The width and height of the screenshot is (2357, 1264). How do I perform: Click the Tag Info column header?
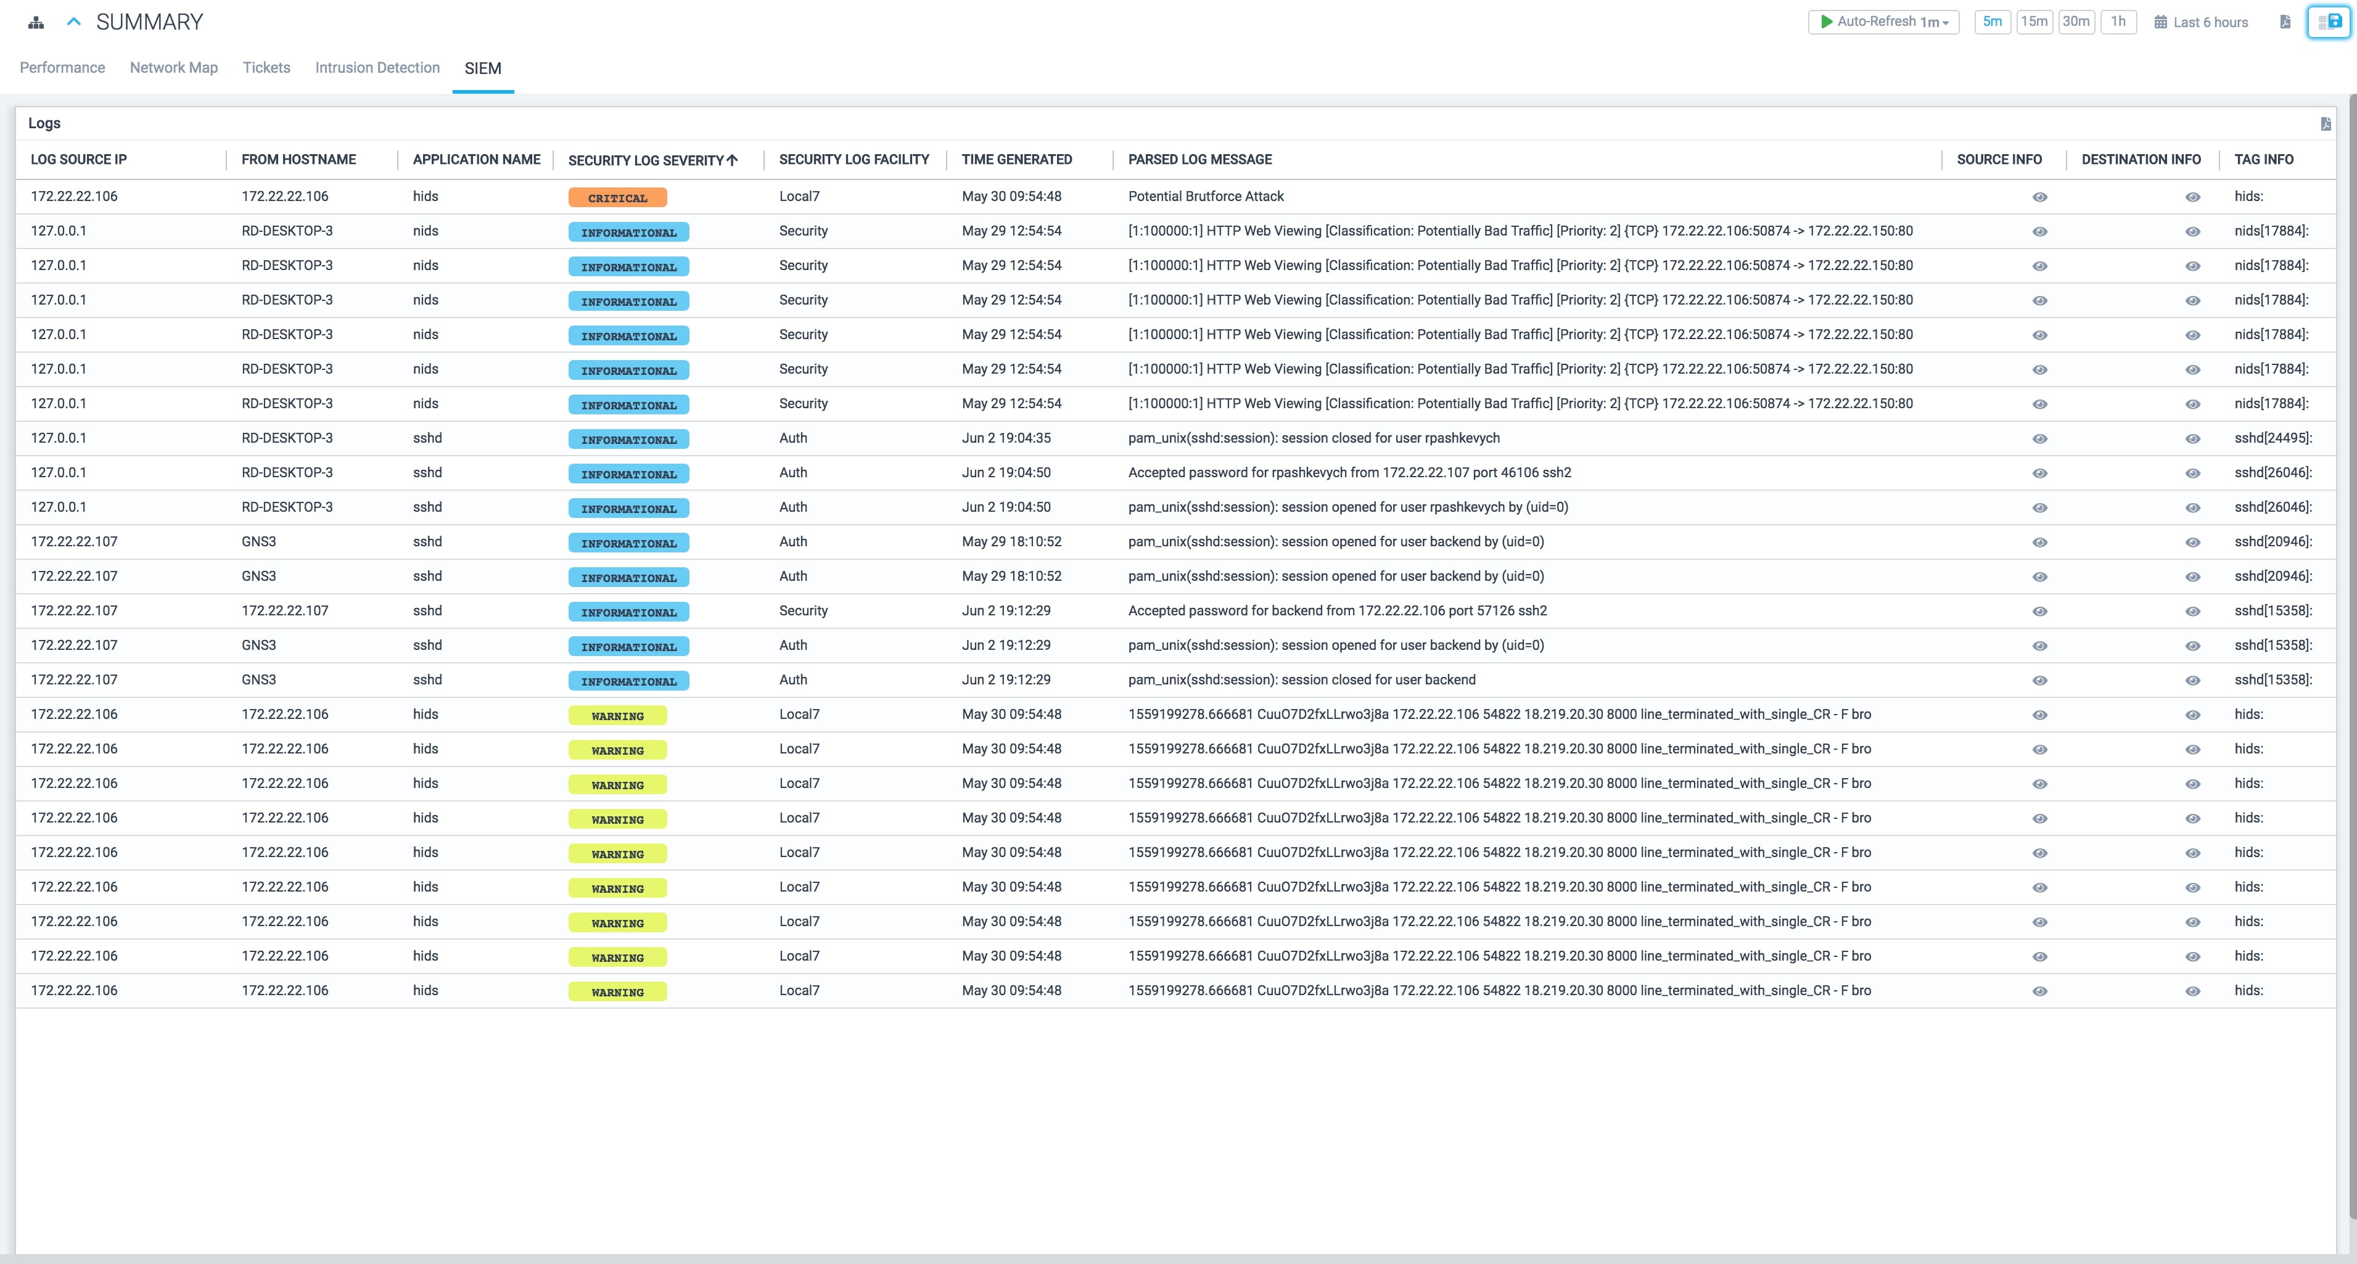coord(2264,159)
